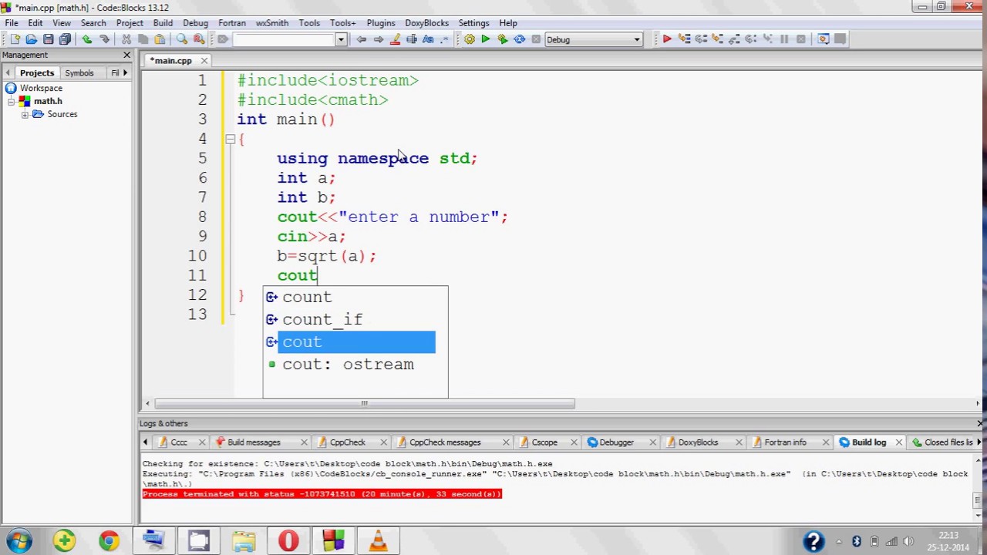Cut selection with the scissors icon

click(x=126, y=39)
